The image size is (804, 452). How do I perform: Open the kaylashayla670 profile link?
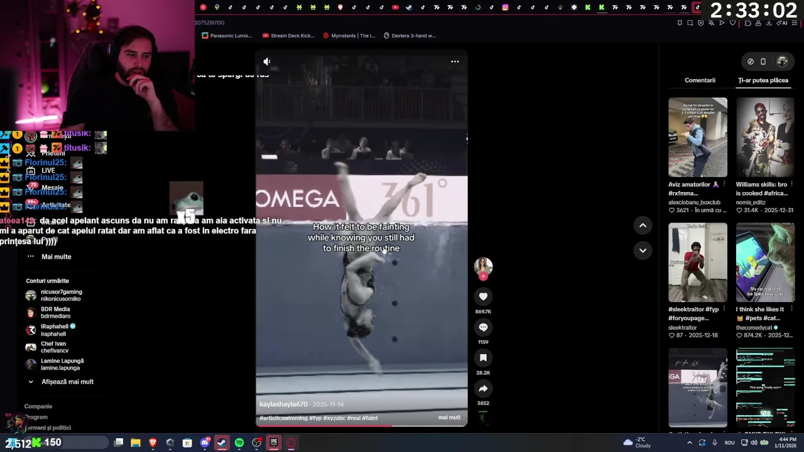click(283, 404)
